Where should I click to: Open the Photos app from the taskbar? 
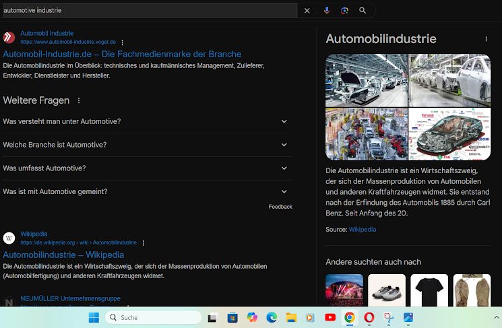click(408, 317)
